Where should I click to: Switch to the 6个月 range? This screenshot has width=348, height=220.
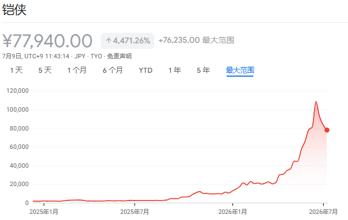click(112, 70)
